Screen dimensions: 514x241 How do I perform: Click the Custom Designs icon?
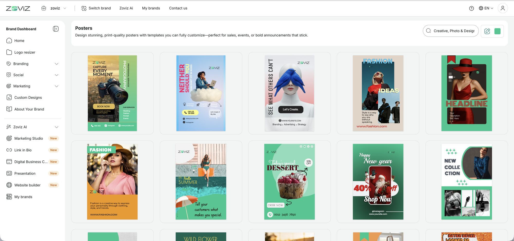(x=9, y=97)
